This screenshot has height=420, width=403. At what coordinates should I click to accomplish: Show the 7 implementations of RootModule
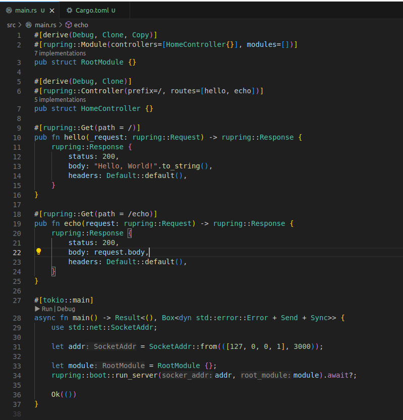[60, 53]
